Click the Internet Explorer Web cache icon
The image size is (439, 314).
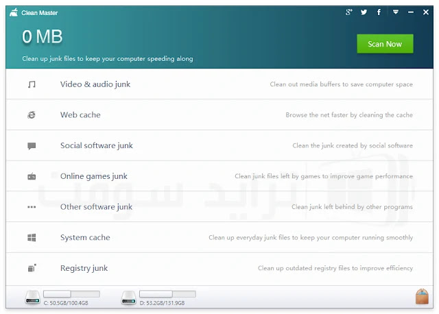click(32, 114)
